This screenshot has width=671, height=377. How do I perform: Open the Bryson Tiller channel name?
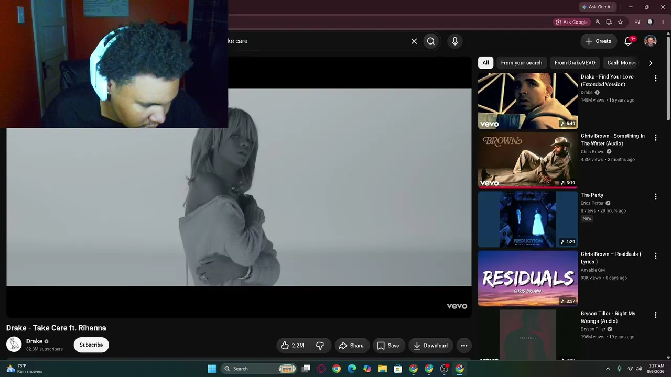click(x=593, y=329)
